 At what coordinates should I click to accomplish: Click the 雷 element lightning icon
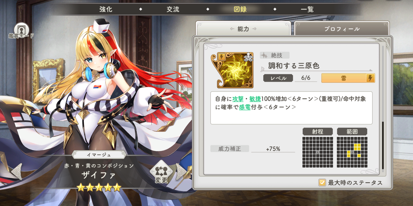pyautogui.click(x=370, y=78)
